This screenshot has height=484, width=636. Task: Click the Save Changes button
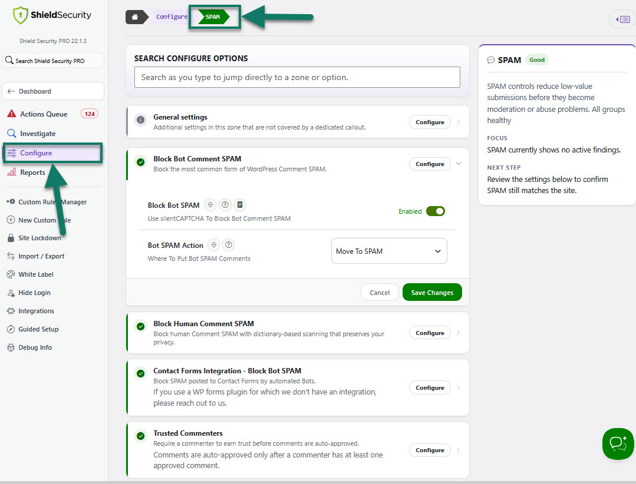tap(432, 293)
